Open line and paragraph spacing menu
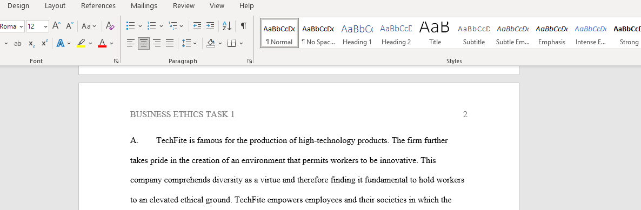Viewport: 641px width, 210px height. [189, 43]
